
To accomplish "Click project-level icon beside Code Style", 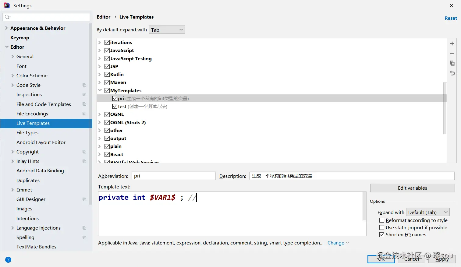I will tap(84, 85).
